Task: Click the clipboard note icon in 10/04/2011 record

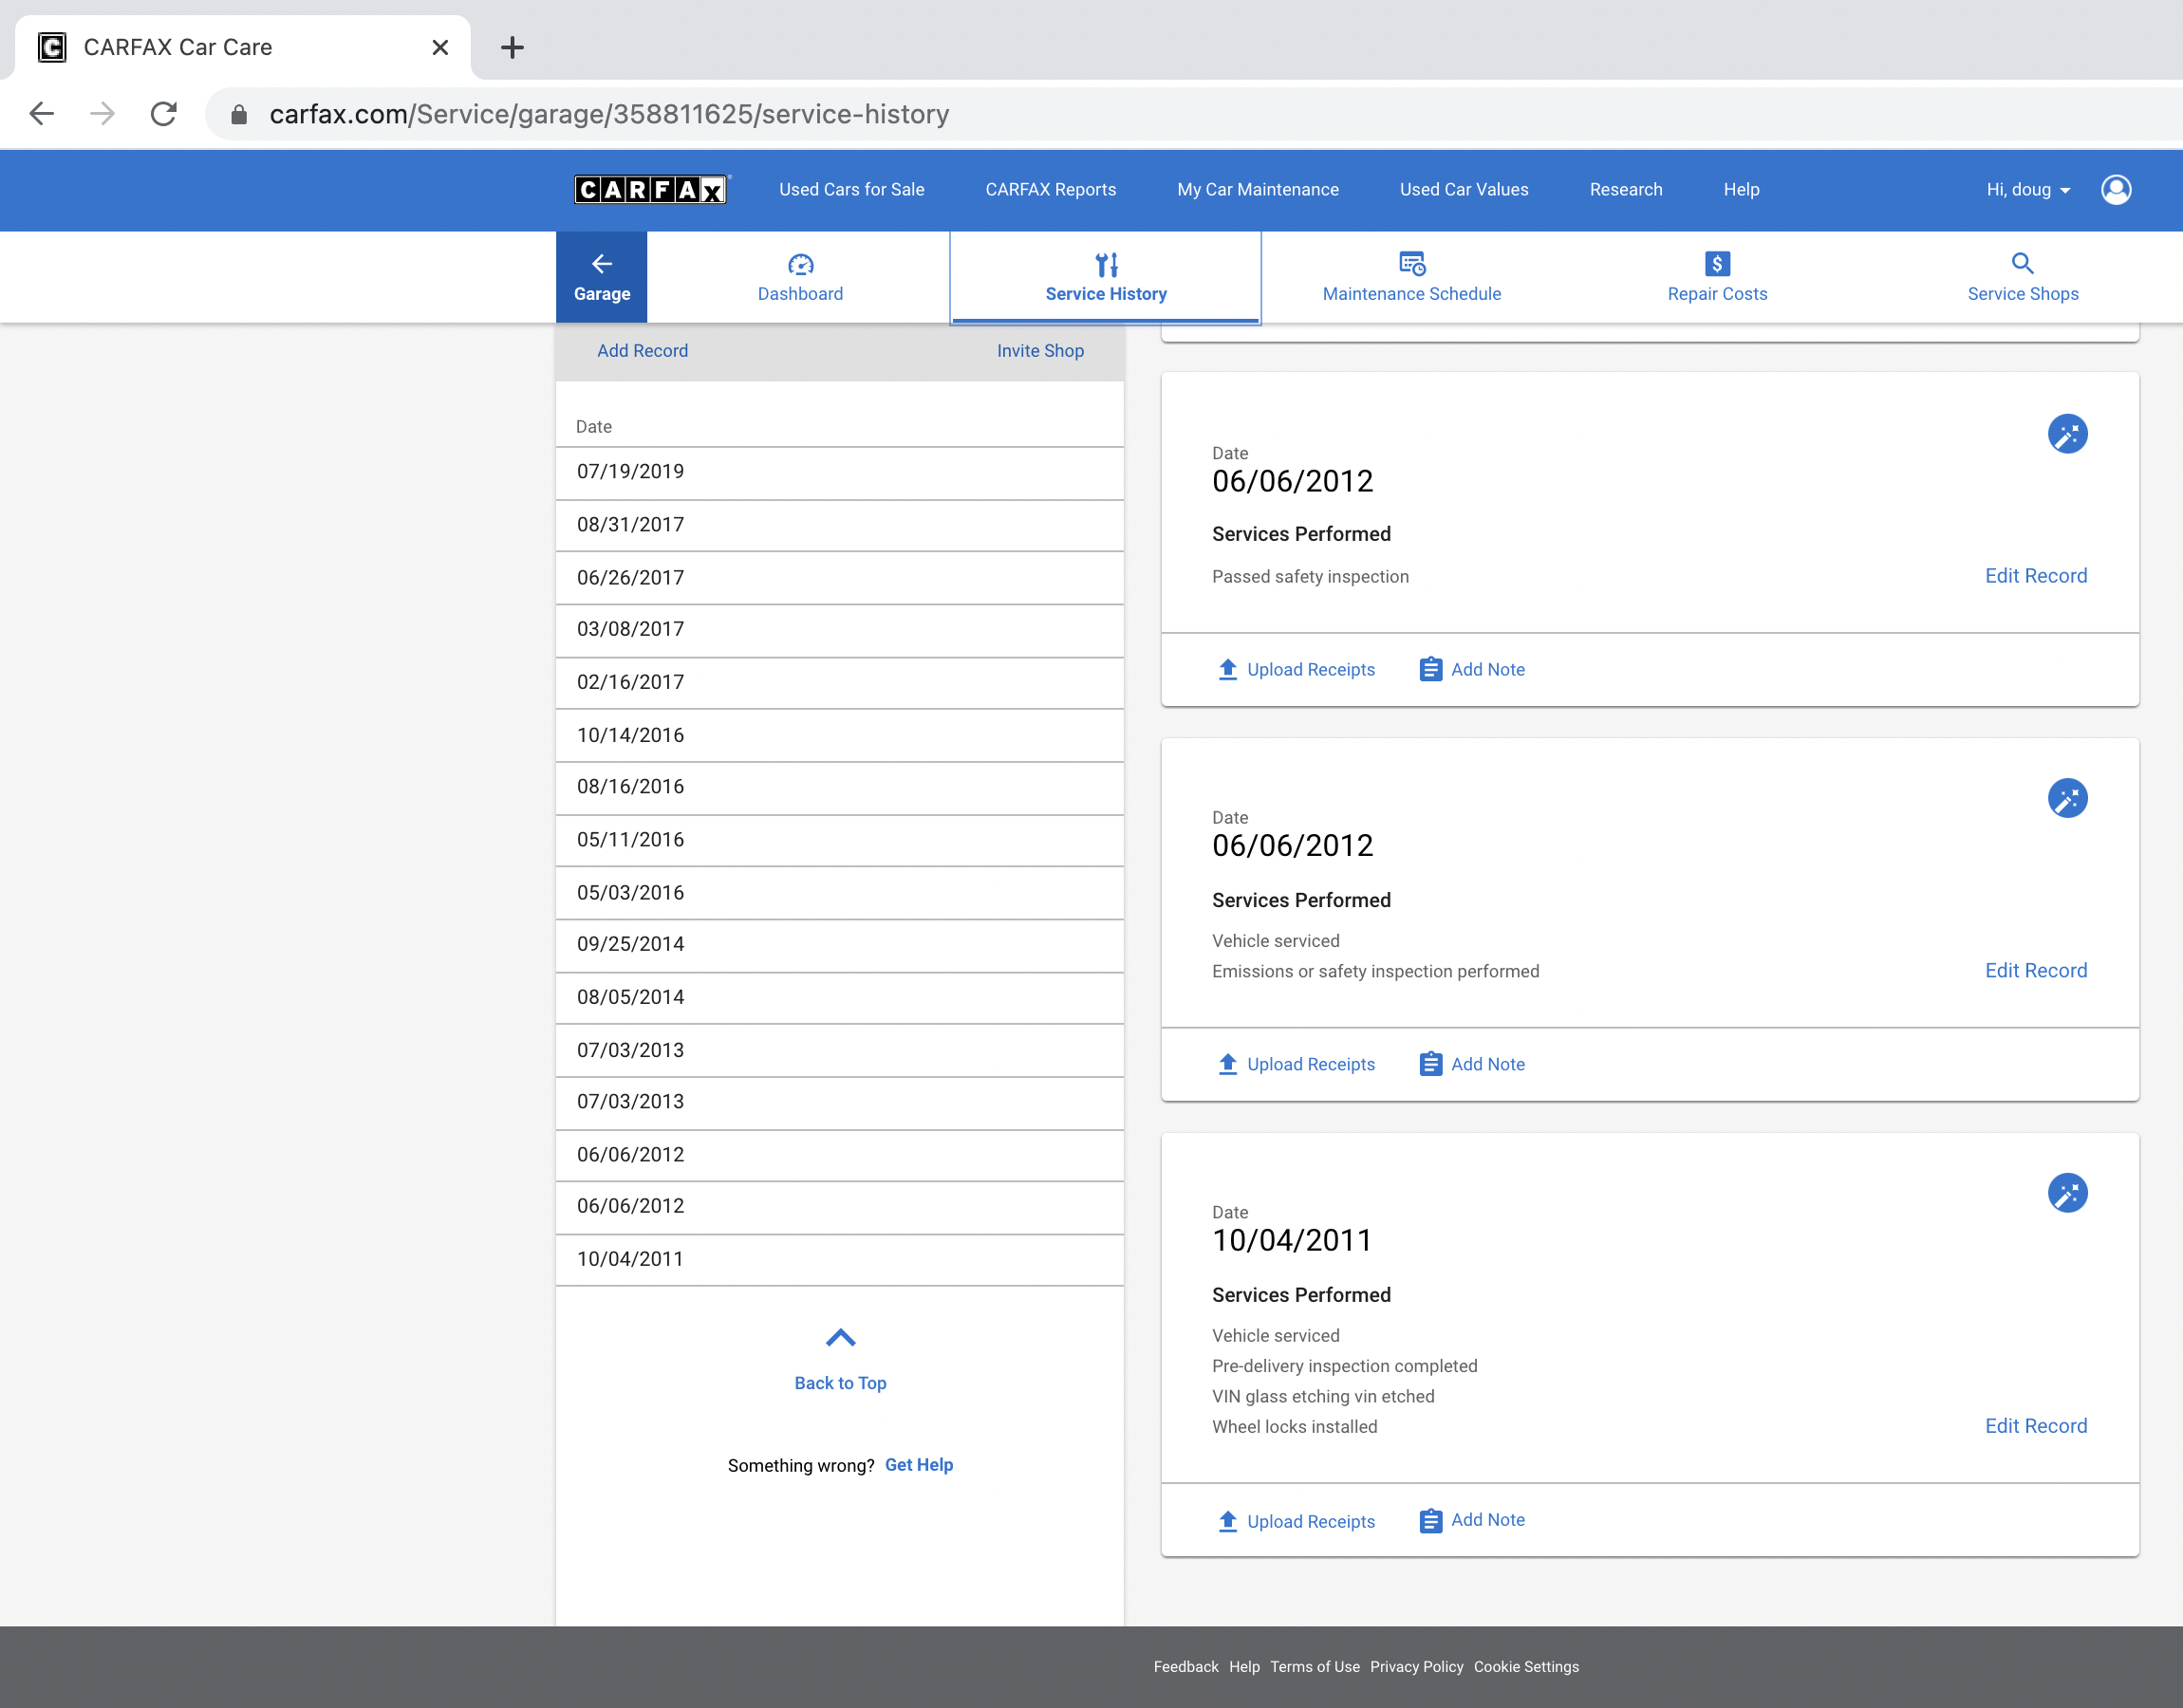Action: [1430, 1520]
